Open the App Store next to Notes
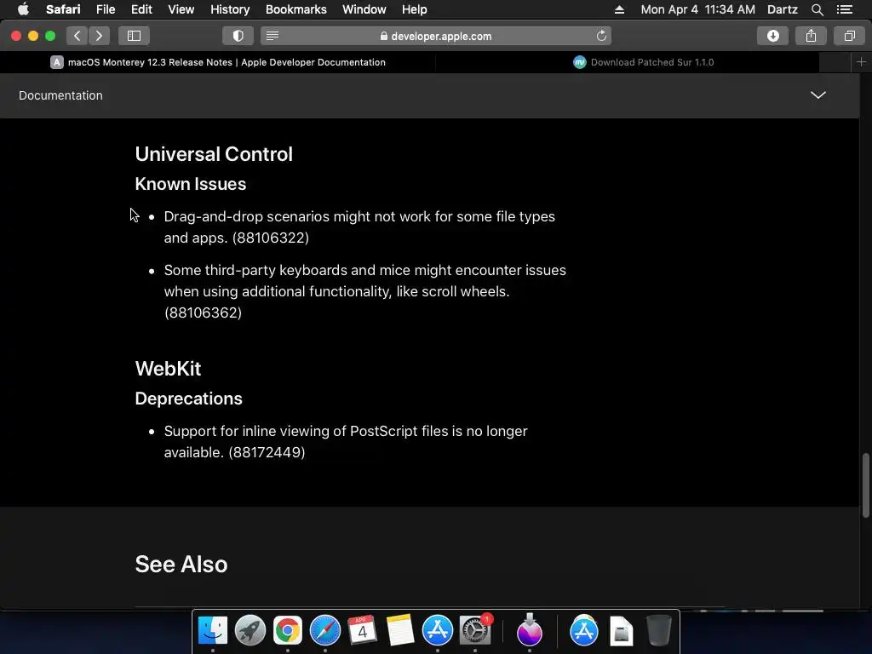 click(x=438, y=631)
